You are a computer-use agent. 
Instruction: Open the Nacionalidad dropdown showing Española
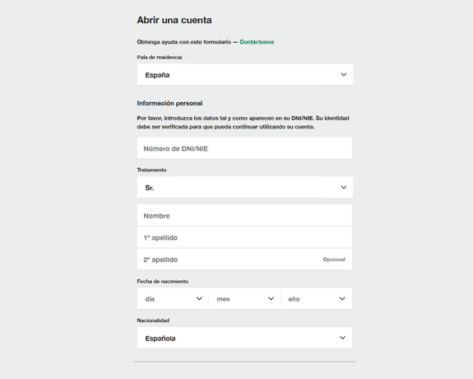tap(244, 338)
